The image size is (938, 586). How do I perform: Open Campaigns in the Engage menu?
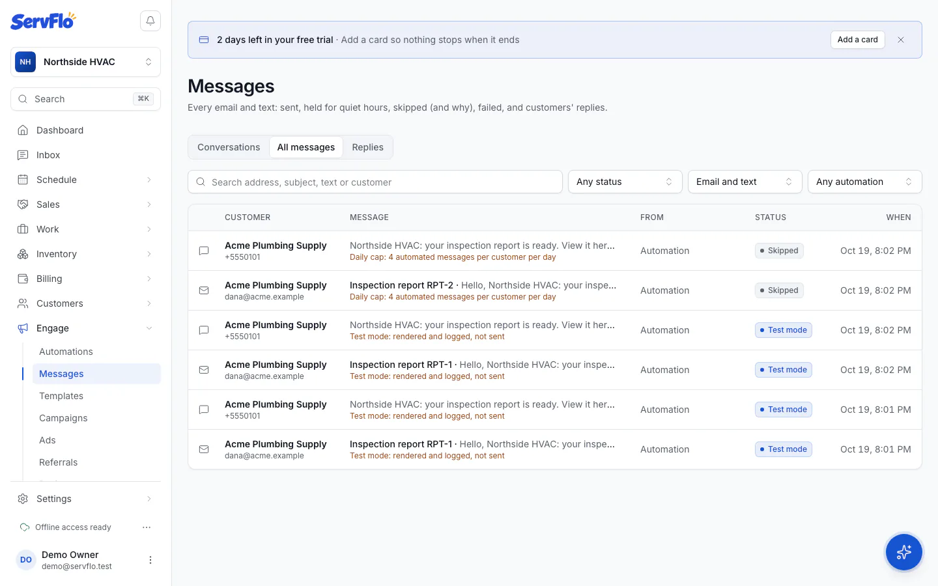(96, 418)
